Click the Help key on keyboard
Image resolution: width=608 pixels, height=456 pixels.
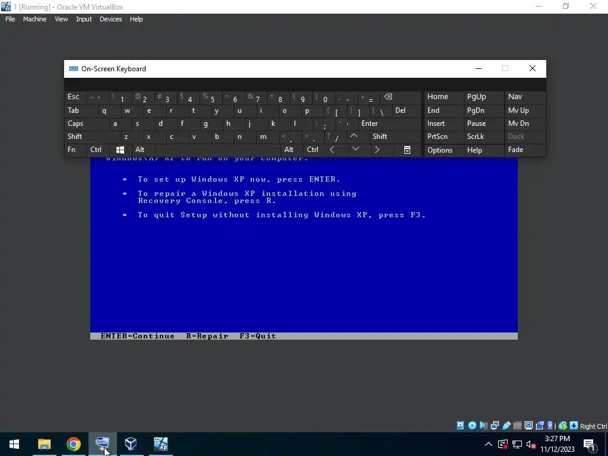coord(483,150)
